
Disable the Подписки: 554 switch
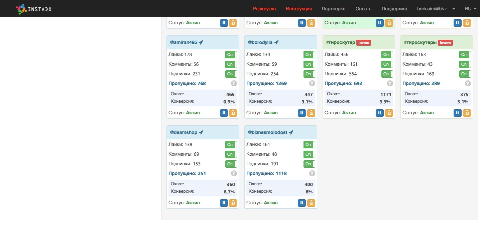click(x=387, y=74)
